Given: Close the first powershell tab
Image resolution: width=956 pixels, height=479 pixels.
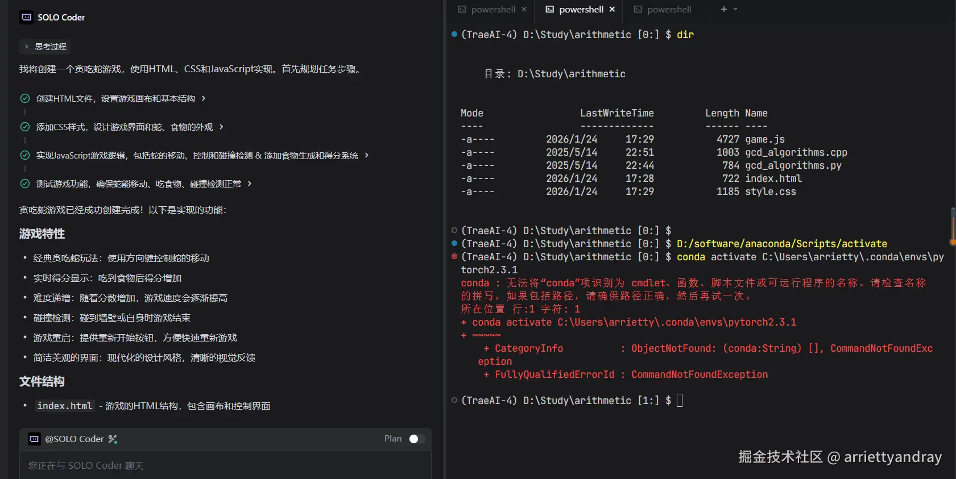Looking at the screenshot, I should 524,9.
